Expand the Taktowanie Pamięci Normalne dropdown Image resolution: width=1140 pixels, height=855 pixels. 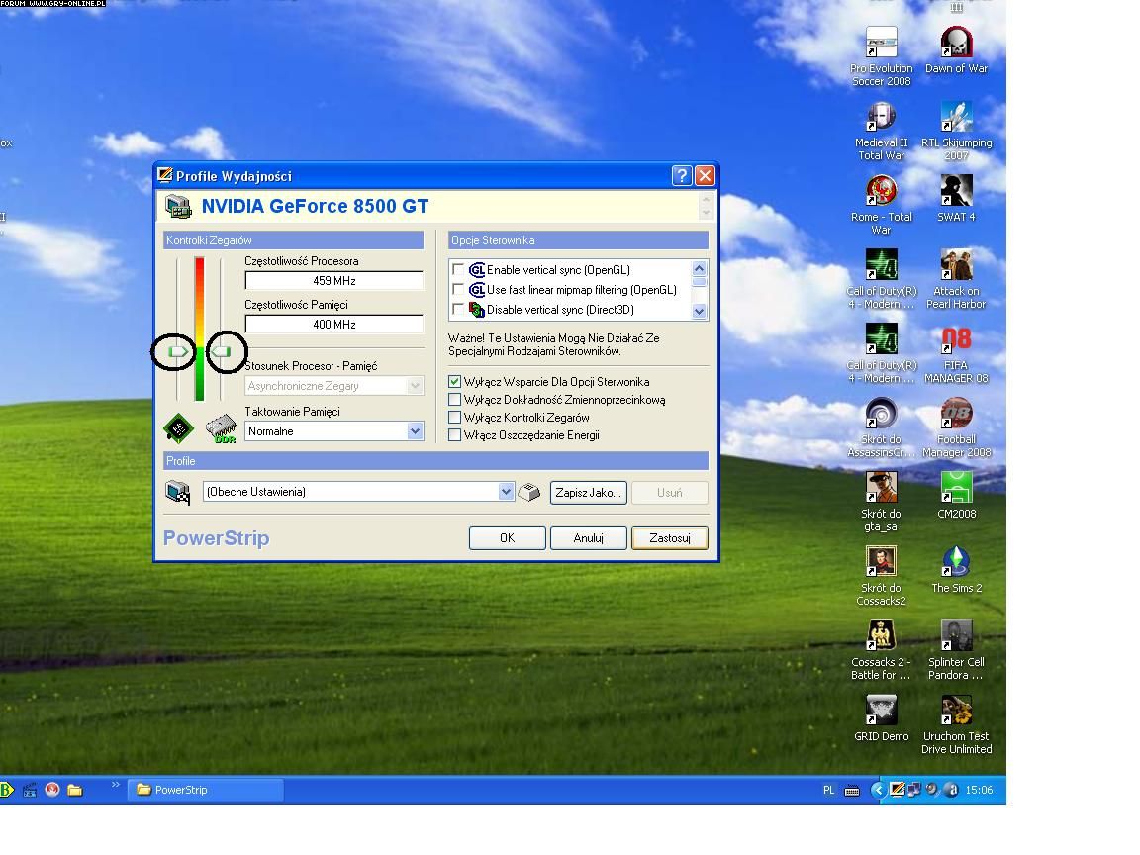[x=415, y=431]
